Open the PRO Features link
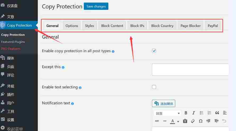Viewport: 236px width, 131px height. pos(11,49)
